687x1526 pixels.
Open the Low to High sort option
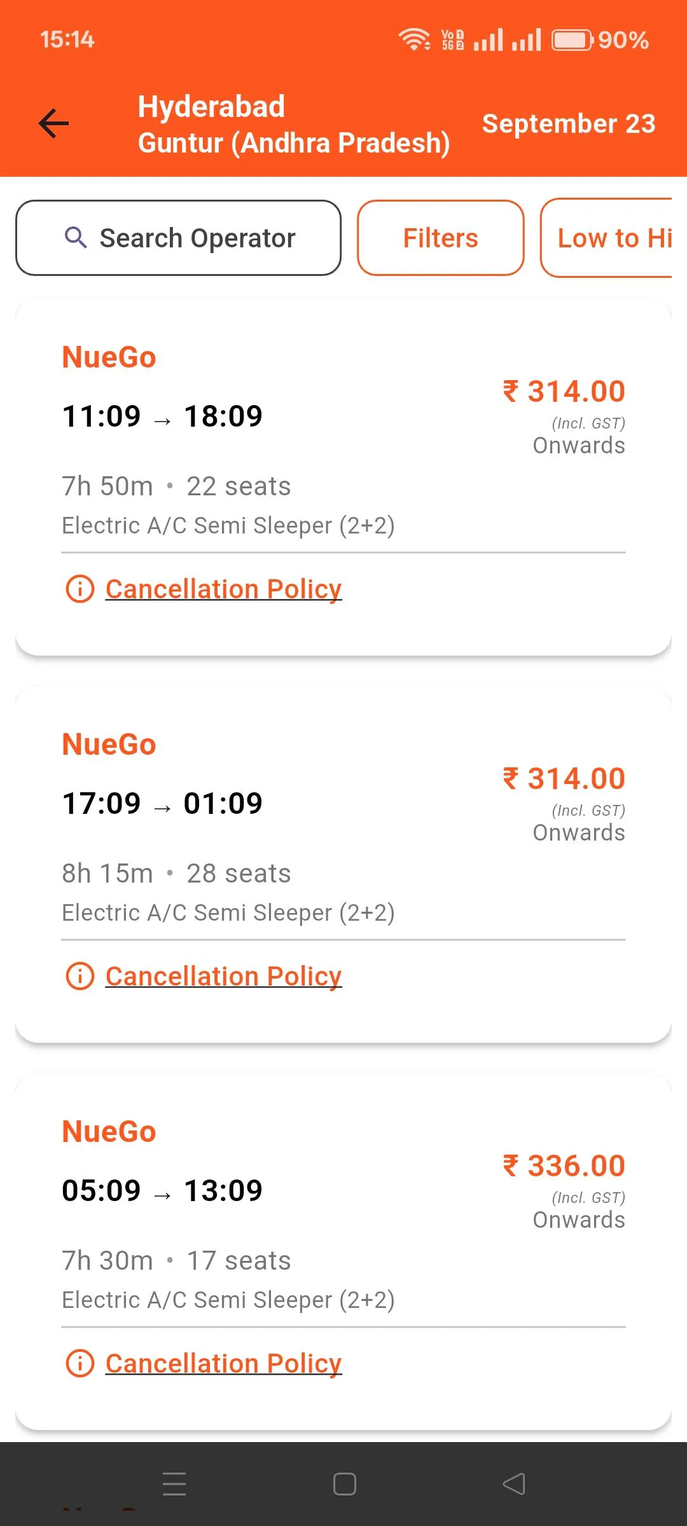(606, 238)
